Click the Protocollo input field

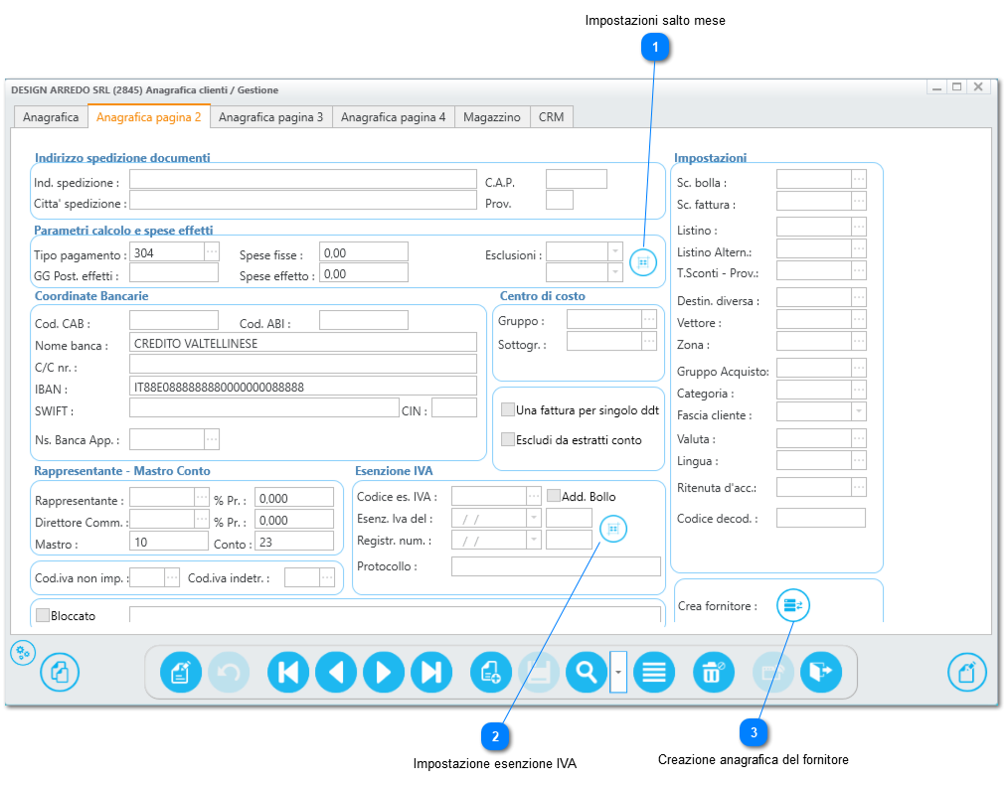tap(556, 566)
